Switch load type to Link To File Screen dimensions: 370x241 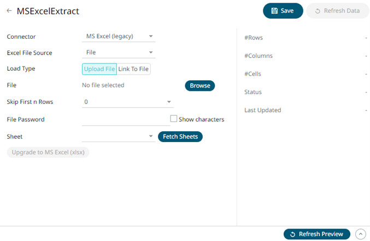(x=133, y=69)
